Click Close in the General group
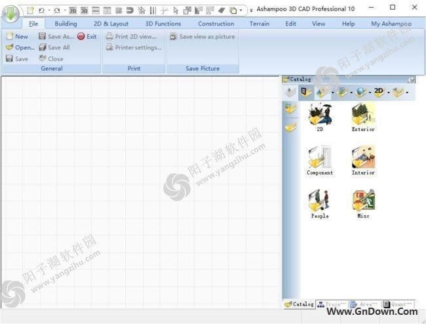426x324 pixels. (x=51, y=59)
